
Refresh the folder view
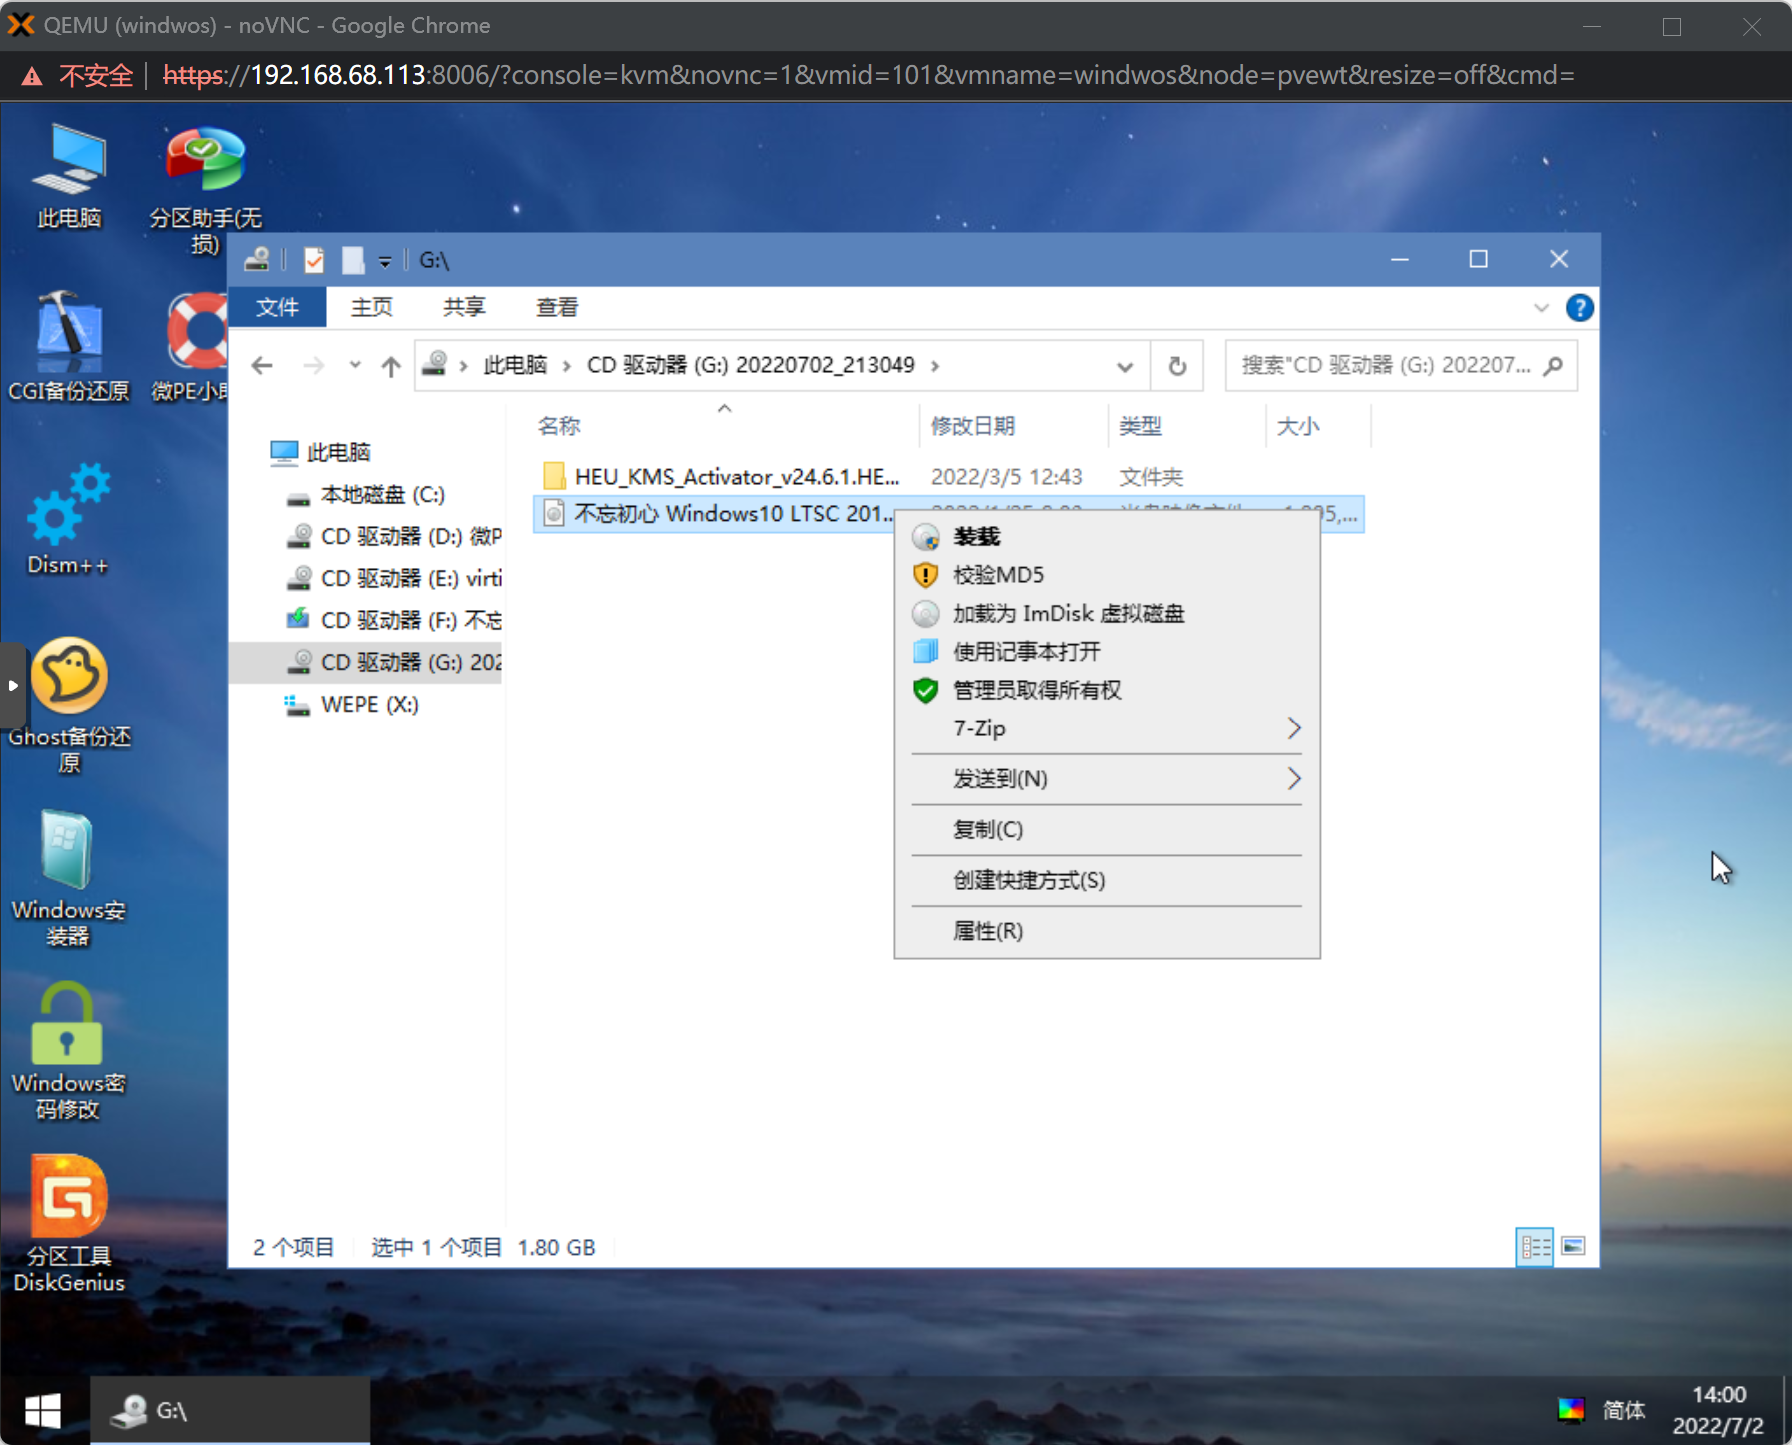1177,367
